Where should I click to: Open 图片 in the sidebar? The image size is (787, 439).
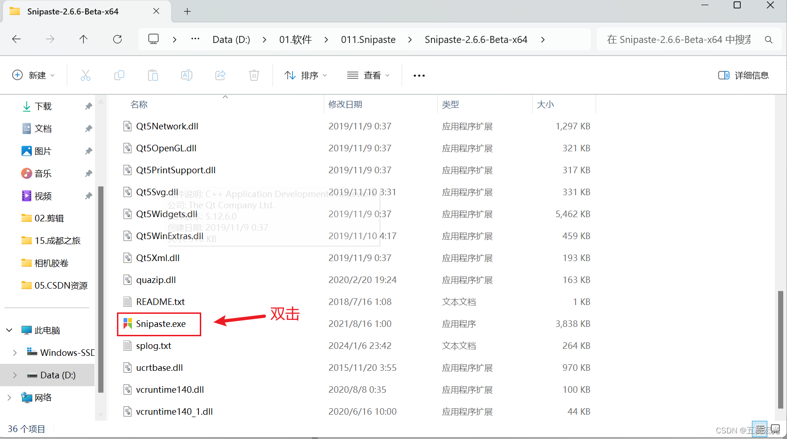(43, 151)
